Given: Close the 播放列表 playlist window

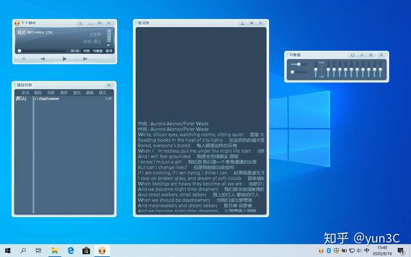Looking at the screenshot, I should click(108, 85).
